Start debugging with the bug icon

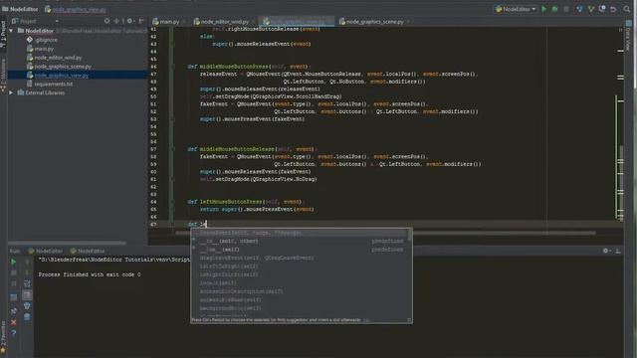(x=554, y=9)
